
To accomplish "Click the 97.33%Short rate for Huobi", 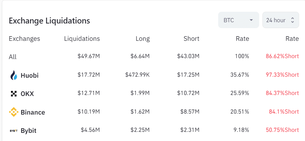I will (282, 75).
